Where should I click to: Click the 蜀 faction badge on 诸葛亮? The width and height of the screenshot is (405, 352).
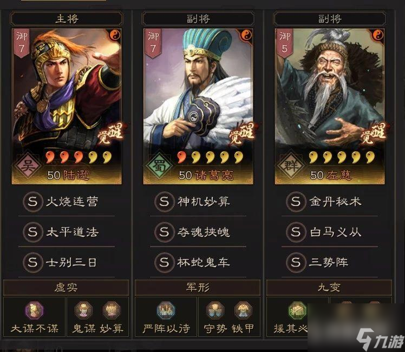click(x=159, y=165)
